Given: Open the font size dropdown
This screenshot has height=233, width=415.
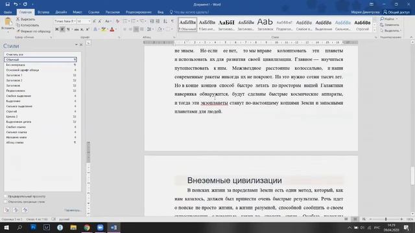Looking at the screenshot, I should coord(89,21).
